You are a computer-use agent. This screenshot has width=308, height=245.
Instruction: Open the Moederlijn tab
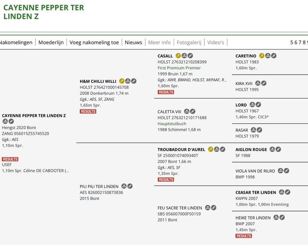(51, 42)
